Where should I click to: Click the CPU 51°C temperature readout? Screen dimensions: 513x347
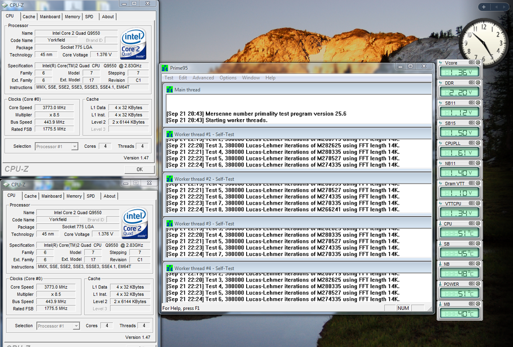[459, 233]
